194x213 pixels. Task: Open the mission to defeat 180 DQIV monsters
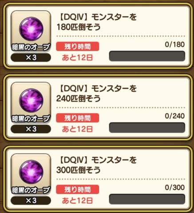(97, 36)
